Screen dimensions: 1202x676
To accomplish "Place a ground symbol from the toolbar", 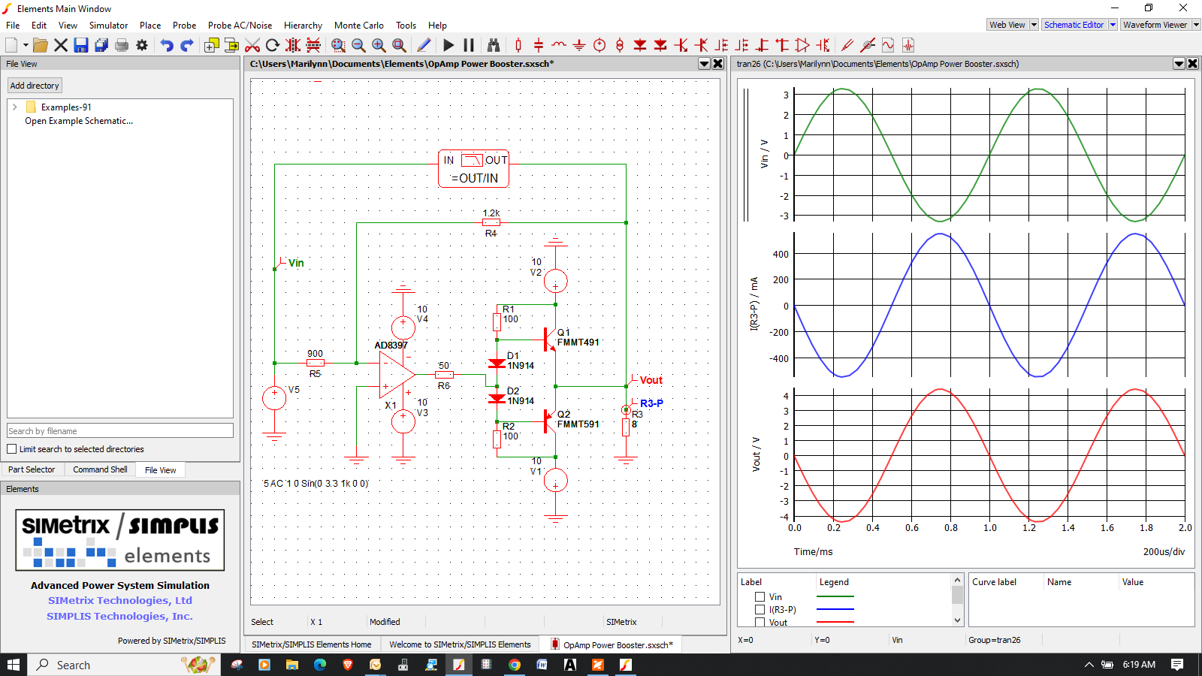I will coord(579,45).
